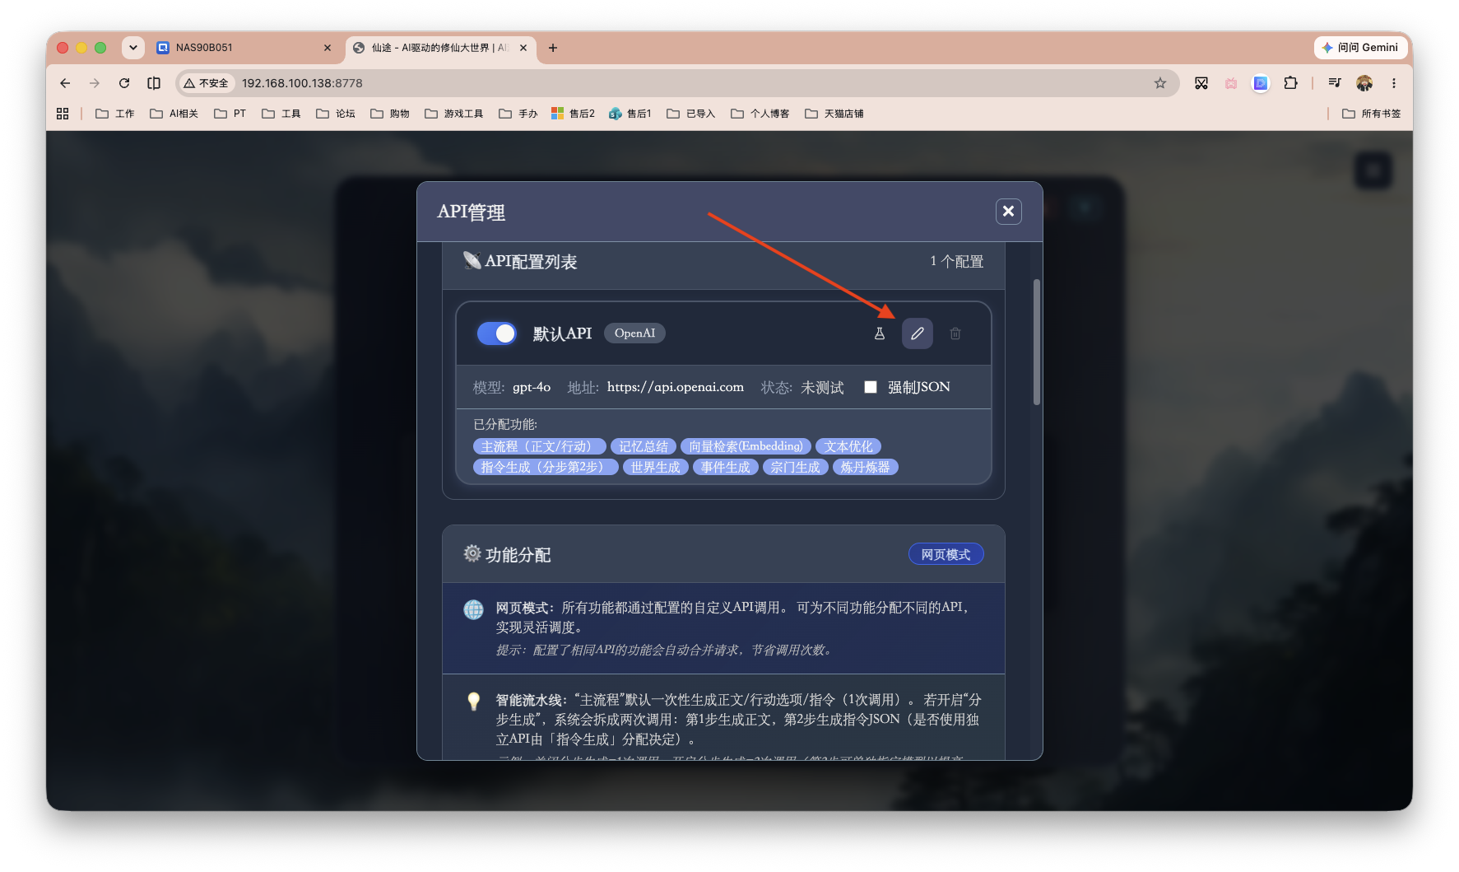
Task: Reload the current page
Action: (x=124, y=83)
